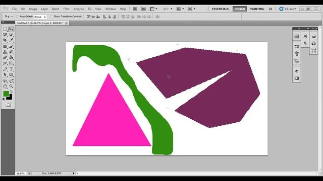This screenshot has height=181, width=323.
Task: Show more workspaces via double chevron
Action: [x=271, y=9]
